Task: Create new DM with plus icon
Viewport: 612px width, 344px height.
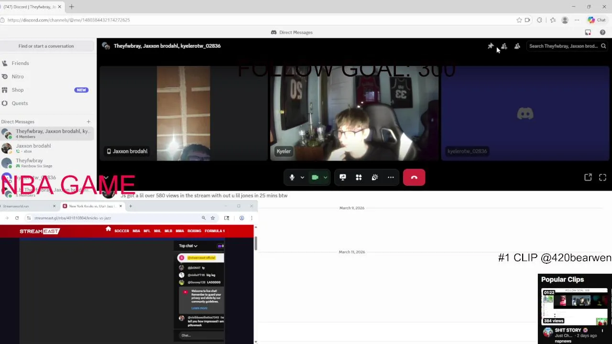Action: pos(88,122)
